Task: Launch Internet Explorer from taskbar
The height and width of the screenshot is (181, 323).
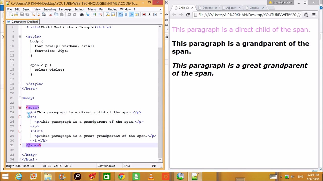Action: [x=19, y=176]
